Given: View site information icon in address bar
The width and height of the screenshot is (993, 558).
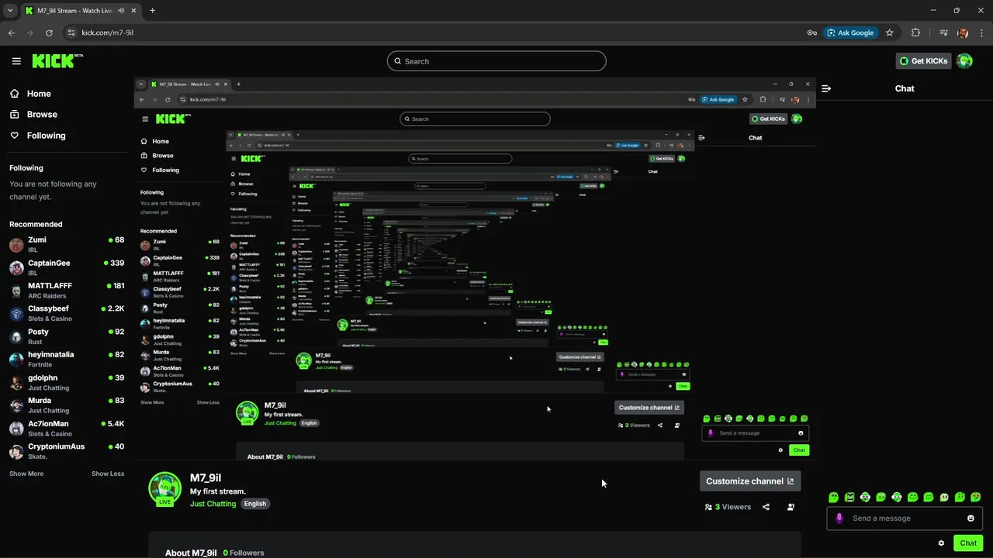Looking at the screenshot, I should pos(71,33).
